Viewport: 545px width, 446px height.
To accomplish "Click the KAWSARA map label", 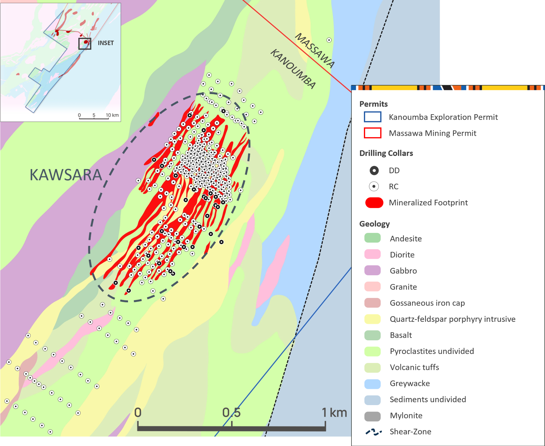I will 66,175.
